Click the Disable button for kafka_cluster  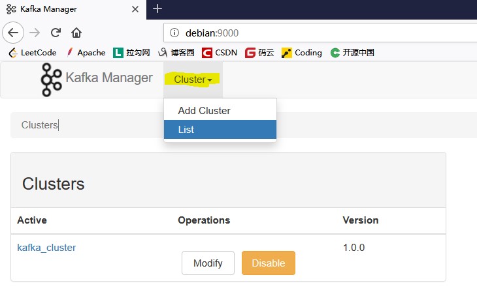[x=269, y=263]
